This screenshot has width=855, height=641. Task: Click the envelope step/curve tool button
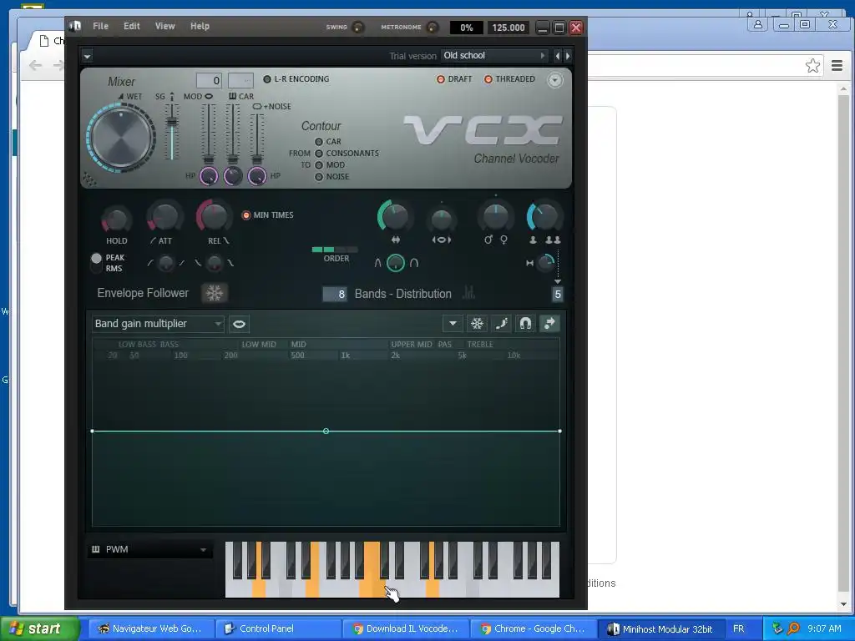501,324
